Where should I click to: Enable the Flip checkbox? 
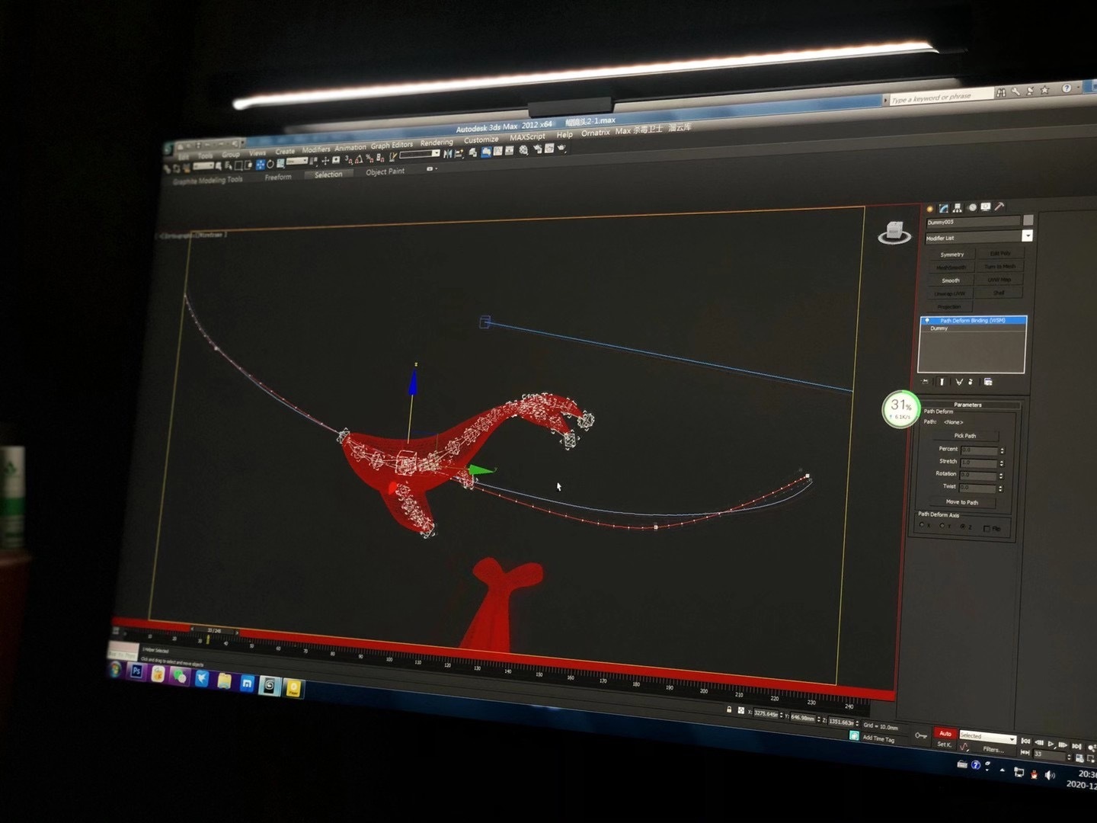(987, 528)
